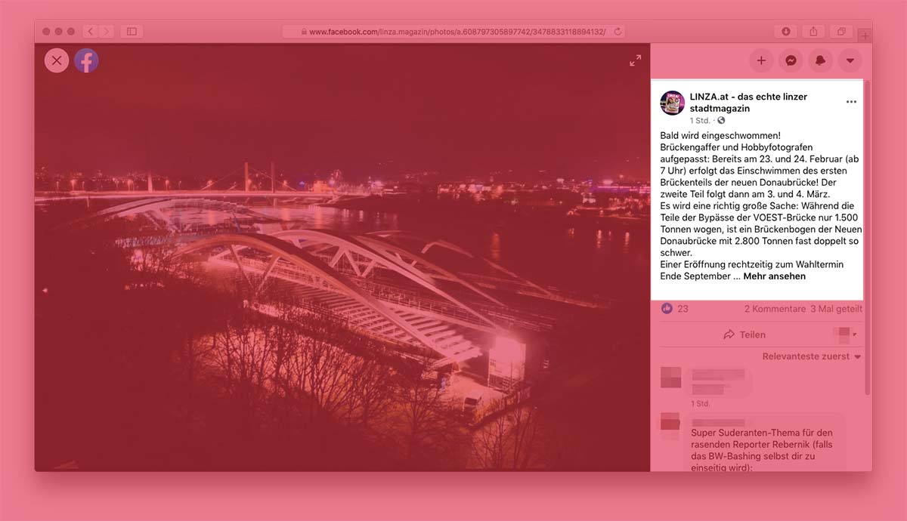Image resolution: width=907 pixels, height=521 pixels.
Task: View the 2 Kommentare link
Action: 775,309
